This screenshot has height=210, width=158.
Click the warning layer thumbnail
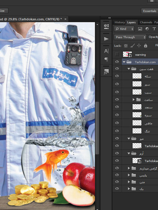(x=127, y=54)
